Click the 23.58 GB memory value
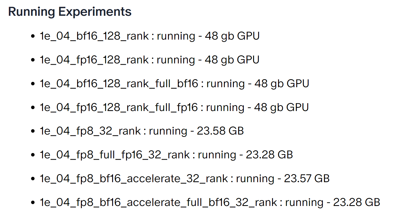The image size is (412, 218). coord(220,131)
